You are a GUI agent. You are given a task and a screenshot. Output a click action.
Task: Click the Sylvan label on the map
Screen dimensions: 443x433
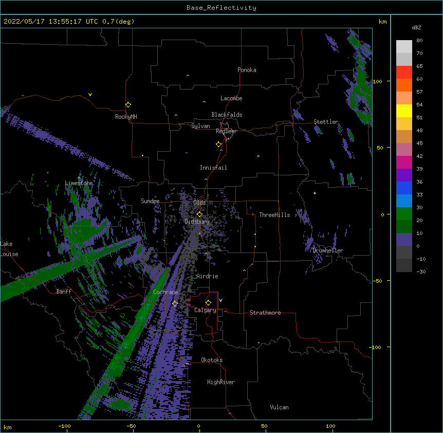200,126
